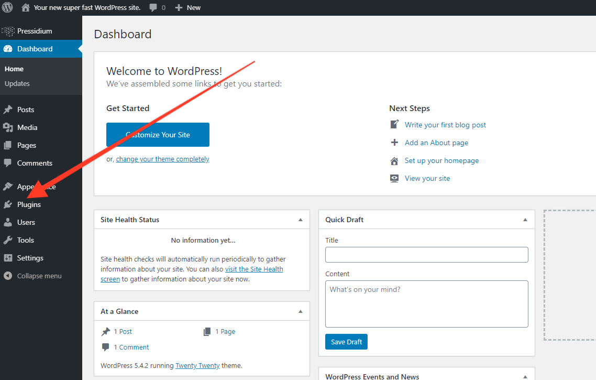Click the edit icon beside Write your first blog post
The image size is (596, 380).
pos(394,124)
